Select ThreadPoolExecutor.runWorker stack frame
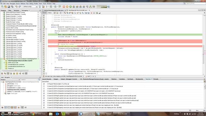Viewport: 206px width, 116px height. [x=16, y=64]
